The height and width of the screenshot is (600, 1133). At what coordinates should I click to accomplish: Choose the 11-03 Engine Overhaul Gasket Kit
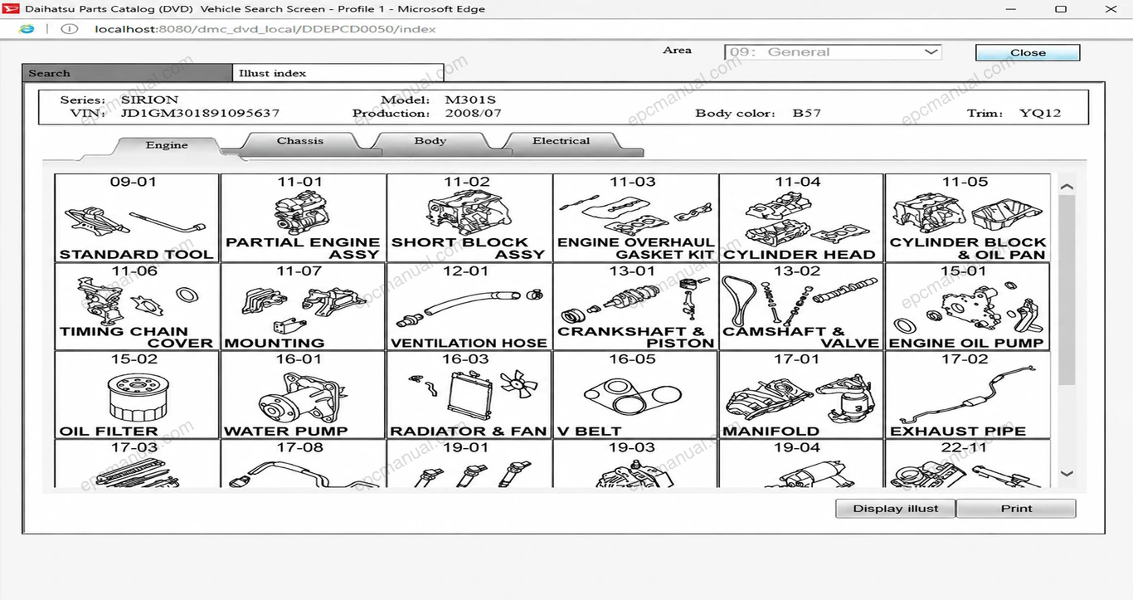pyautogui.click(x=635, y=218)
